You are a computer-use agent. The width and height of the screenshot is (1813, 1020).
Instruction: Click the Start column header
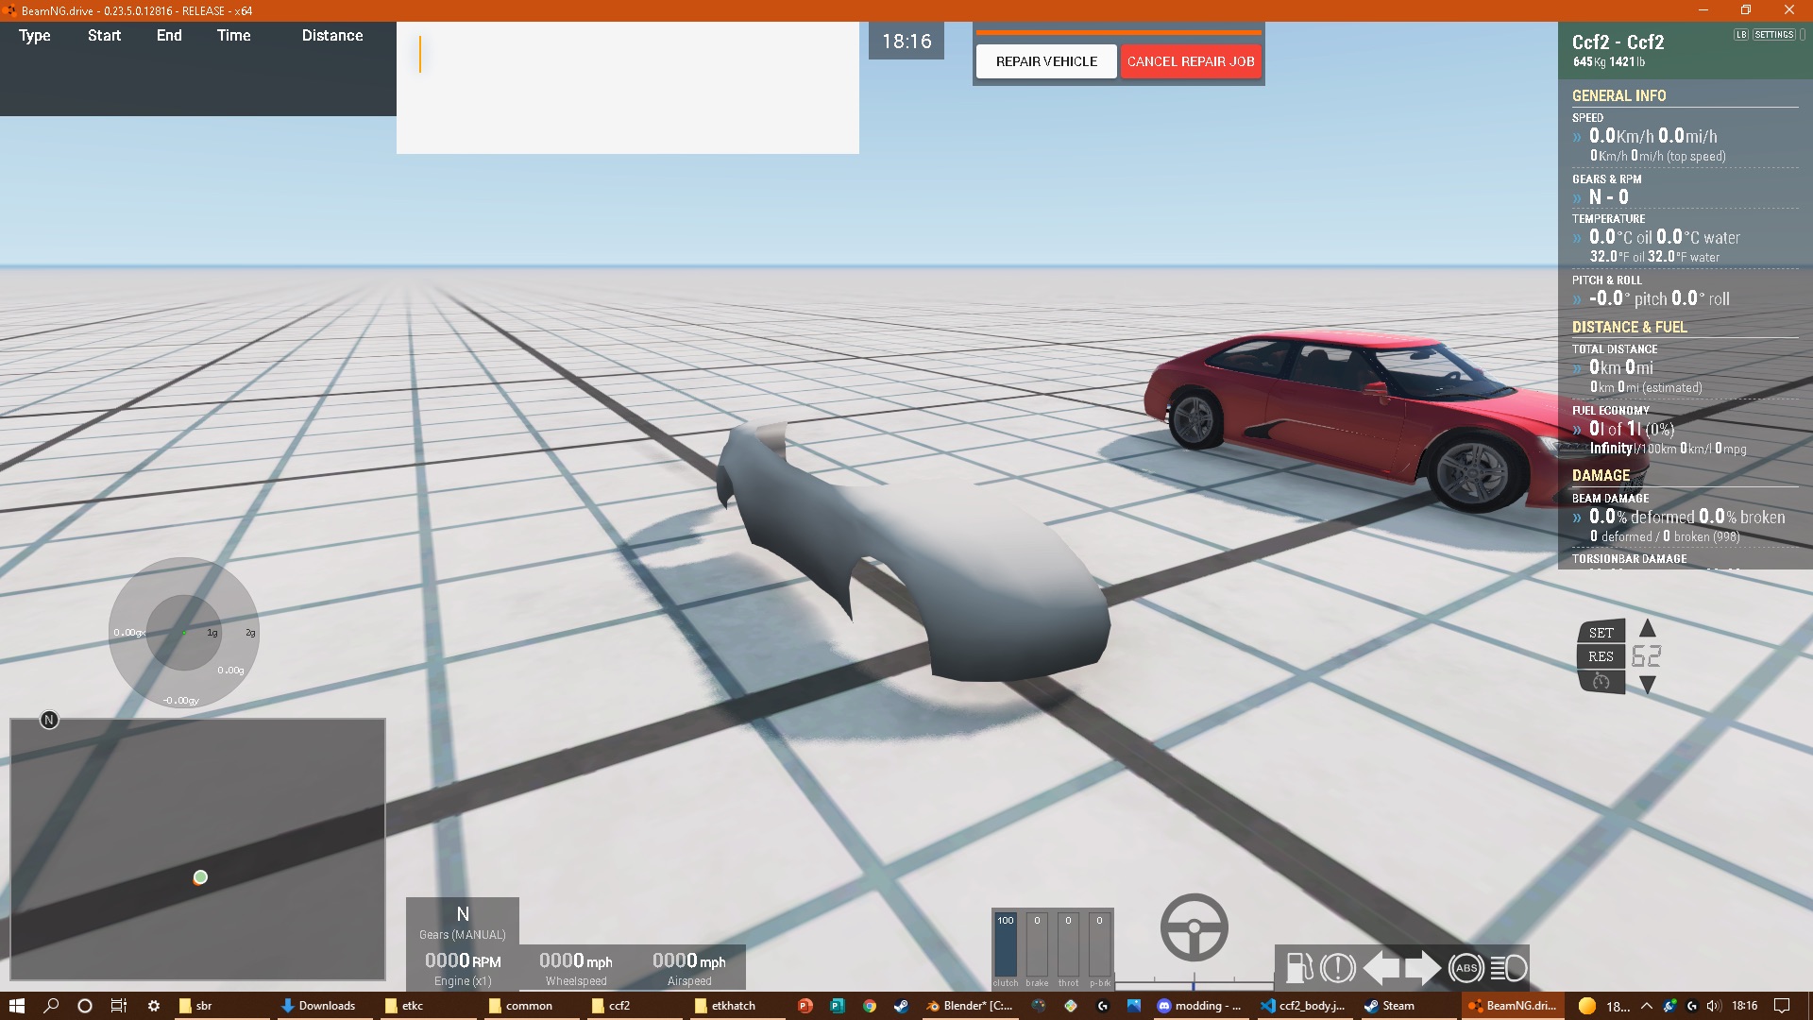[104, 36]
